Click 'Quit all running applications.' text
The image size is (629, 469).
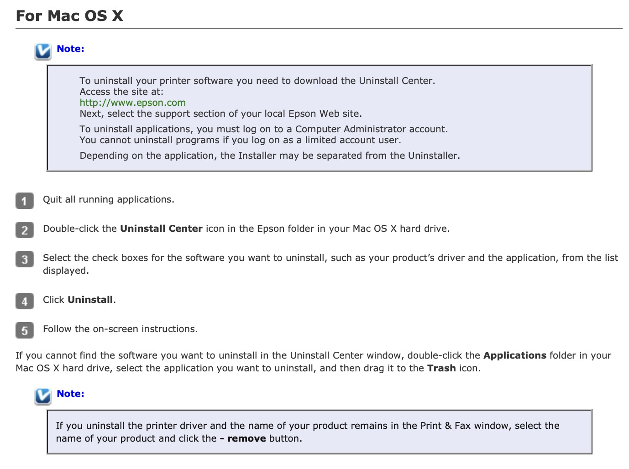(109, 199)
